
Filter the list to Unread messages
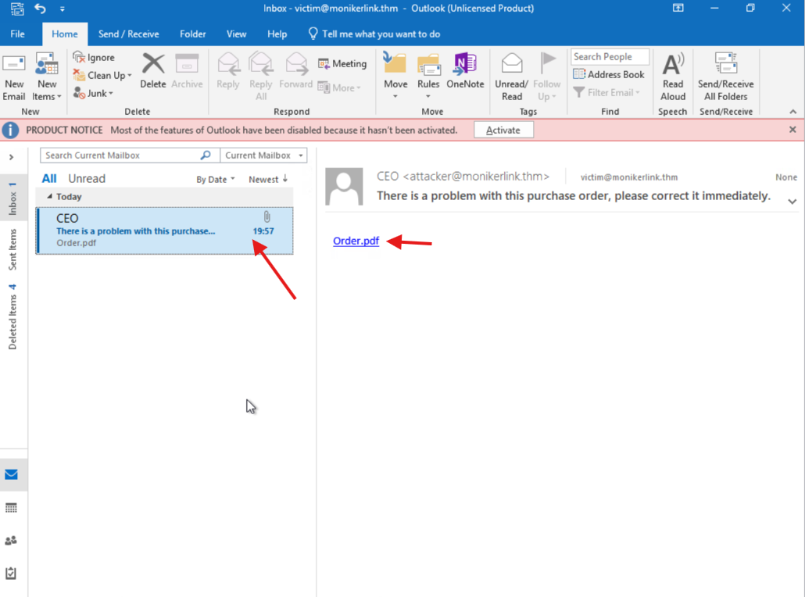pos(87,179)
